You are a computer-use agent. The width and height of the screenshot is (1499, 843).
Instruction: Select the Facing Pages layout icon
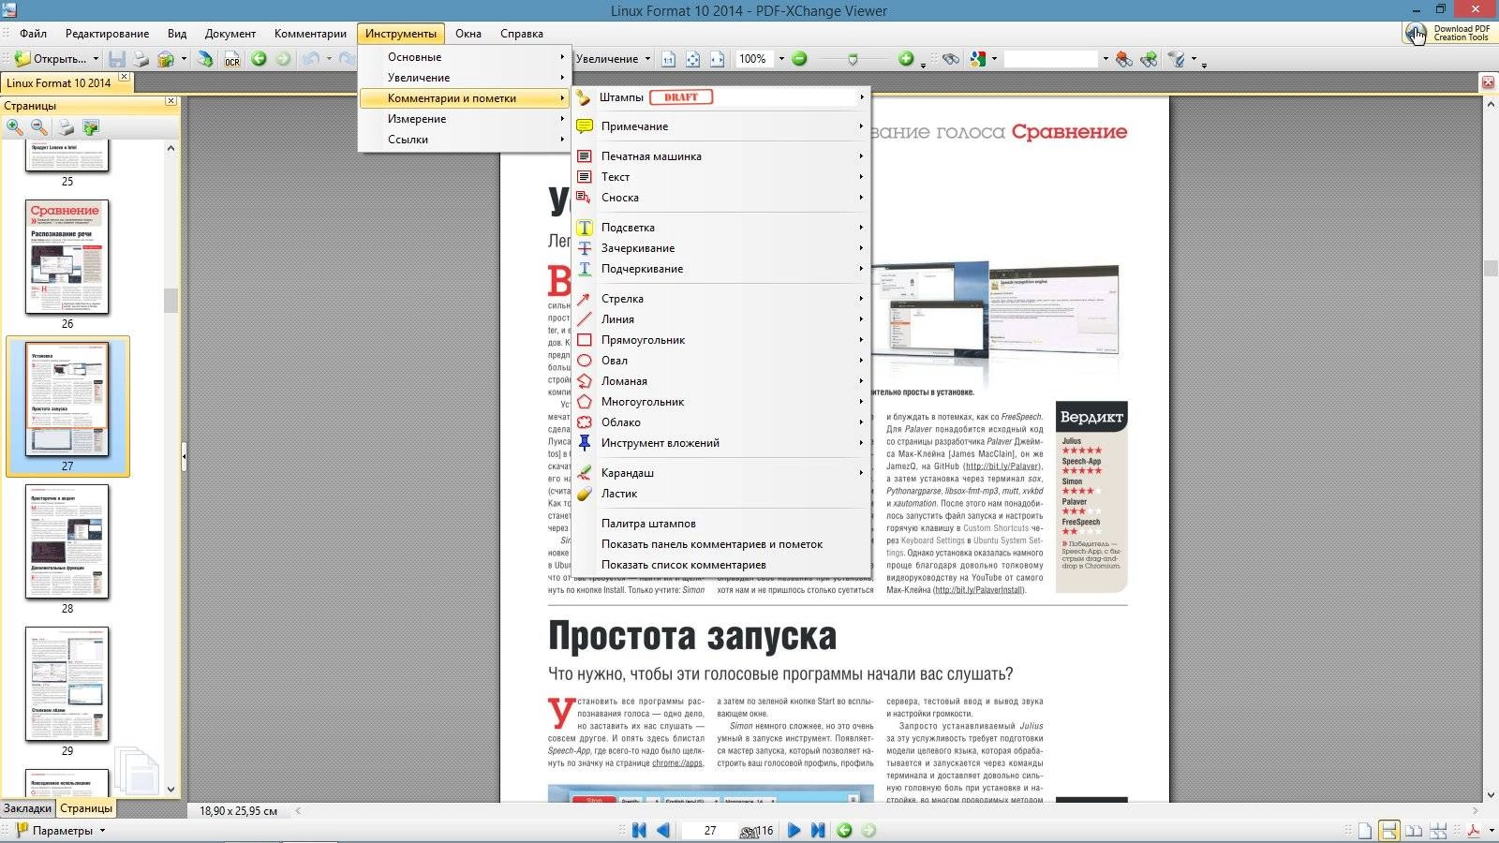(1414, 831)
